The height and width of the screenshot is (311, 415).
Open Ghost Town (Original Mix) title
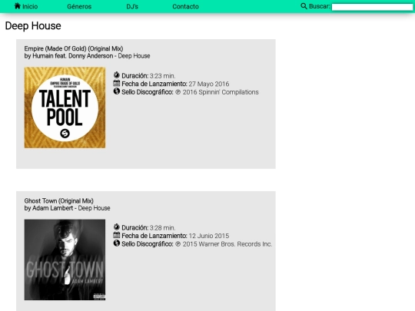pos(58,200)
